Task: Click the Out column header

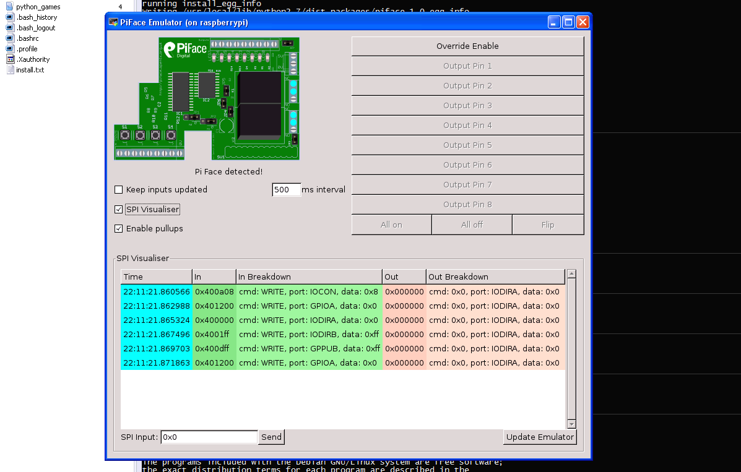Action: (404, 277)
